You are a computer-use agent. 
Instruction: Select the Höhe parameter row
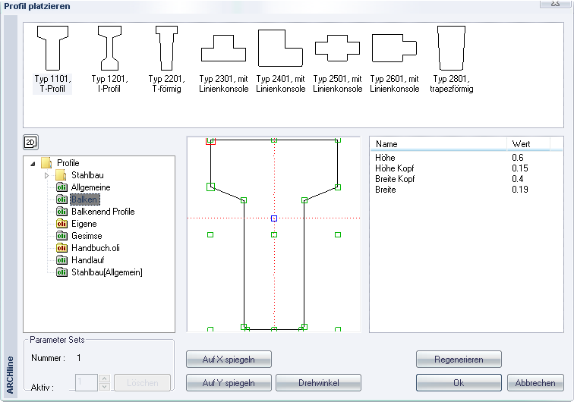pyautogui.click(x=465, y=158)
